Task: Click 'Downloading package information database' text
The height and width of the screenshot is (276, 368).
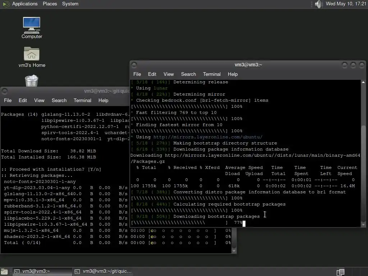Action: [231, 149]
